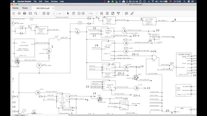The image size is (207, 116).
Task: Select the 820-3209-A.pdf document tab
Action: tap(43, 8)
